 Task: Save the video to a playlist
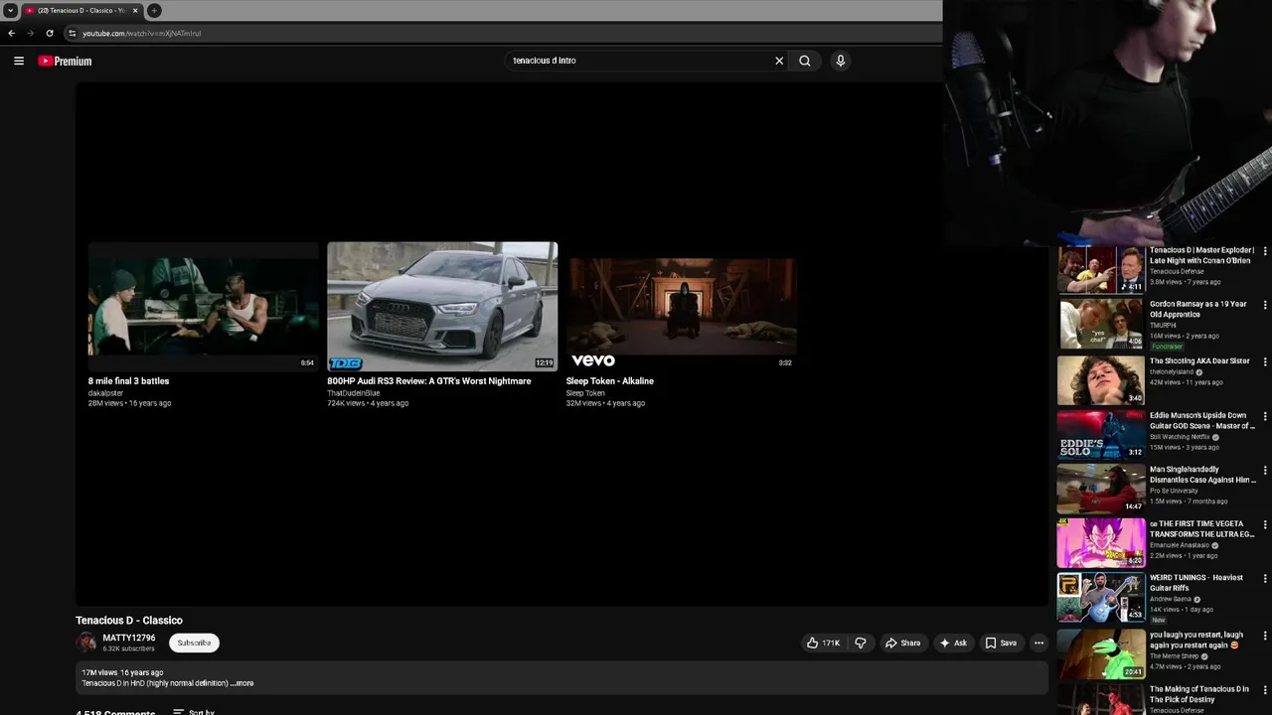1001,643
